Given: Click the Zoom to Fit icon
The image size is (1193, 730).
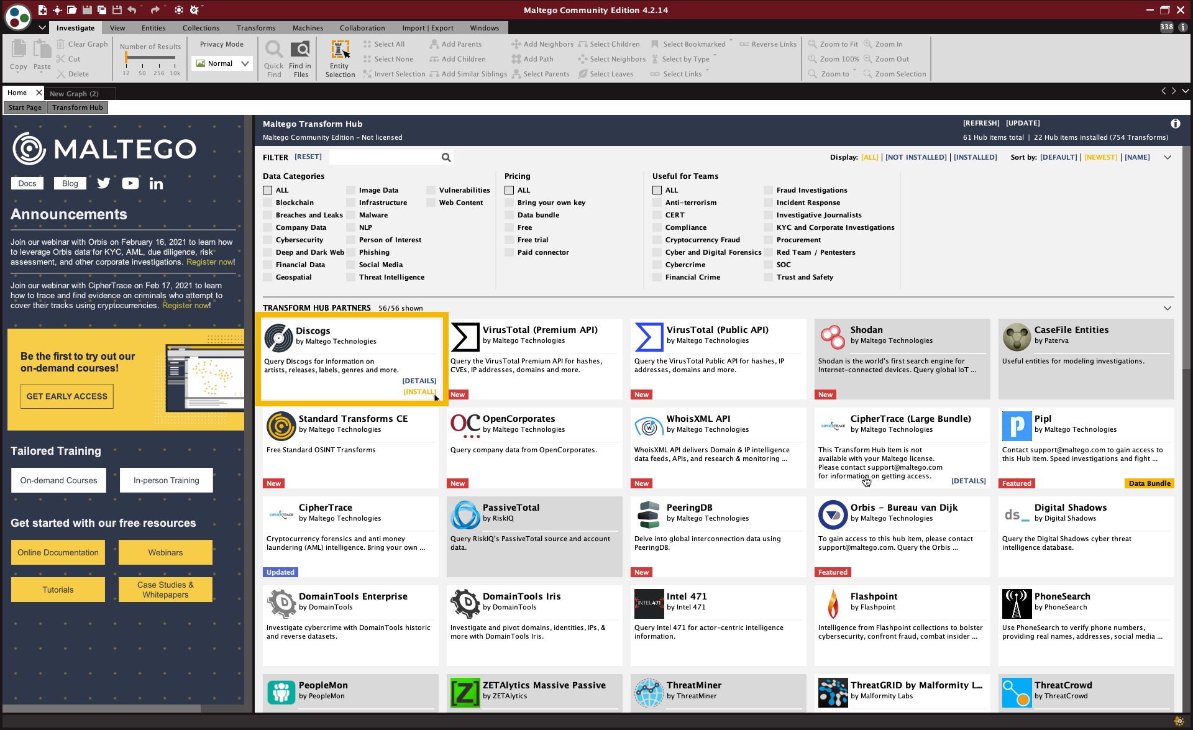Looking at the screenshot, I should pos(812,44).
